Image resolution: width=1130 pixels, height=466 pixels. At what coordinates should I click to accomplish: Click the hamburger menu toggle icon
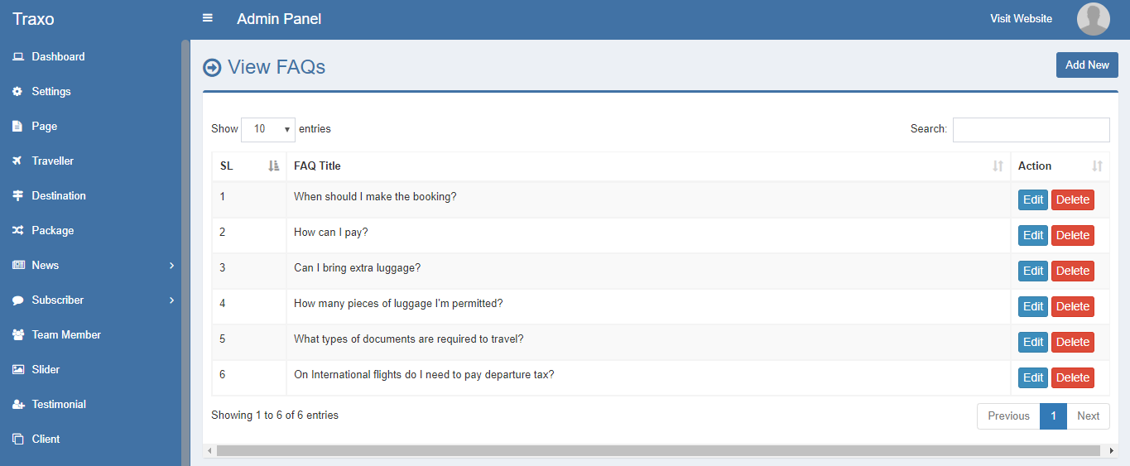(208, 18)
